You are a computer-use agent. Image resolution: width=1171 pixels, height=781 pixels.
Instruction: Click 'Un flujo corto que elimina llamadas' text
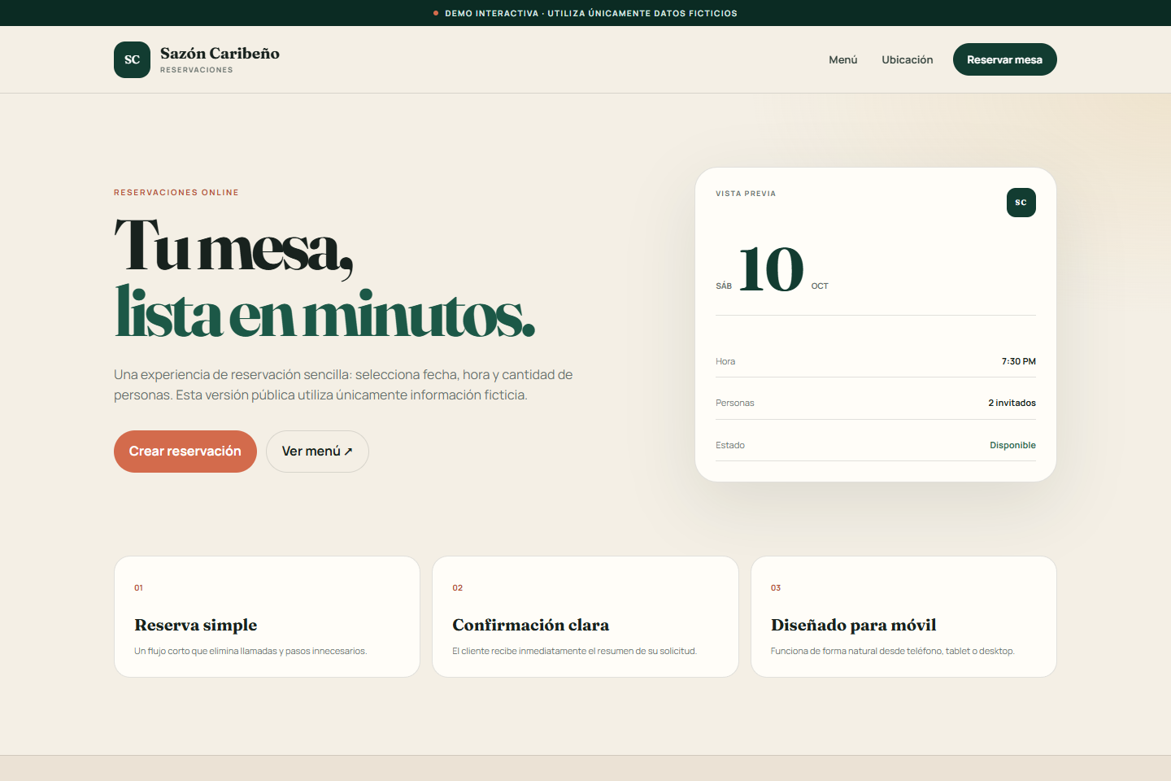pos(250,651)
